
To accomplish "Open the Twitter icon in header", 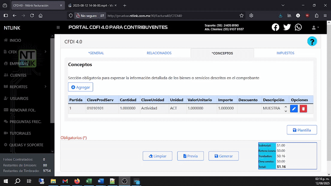I will [x=287, y=27].
